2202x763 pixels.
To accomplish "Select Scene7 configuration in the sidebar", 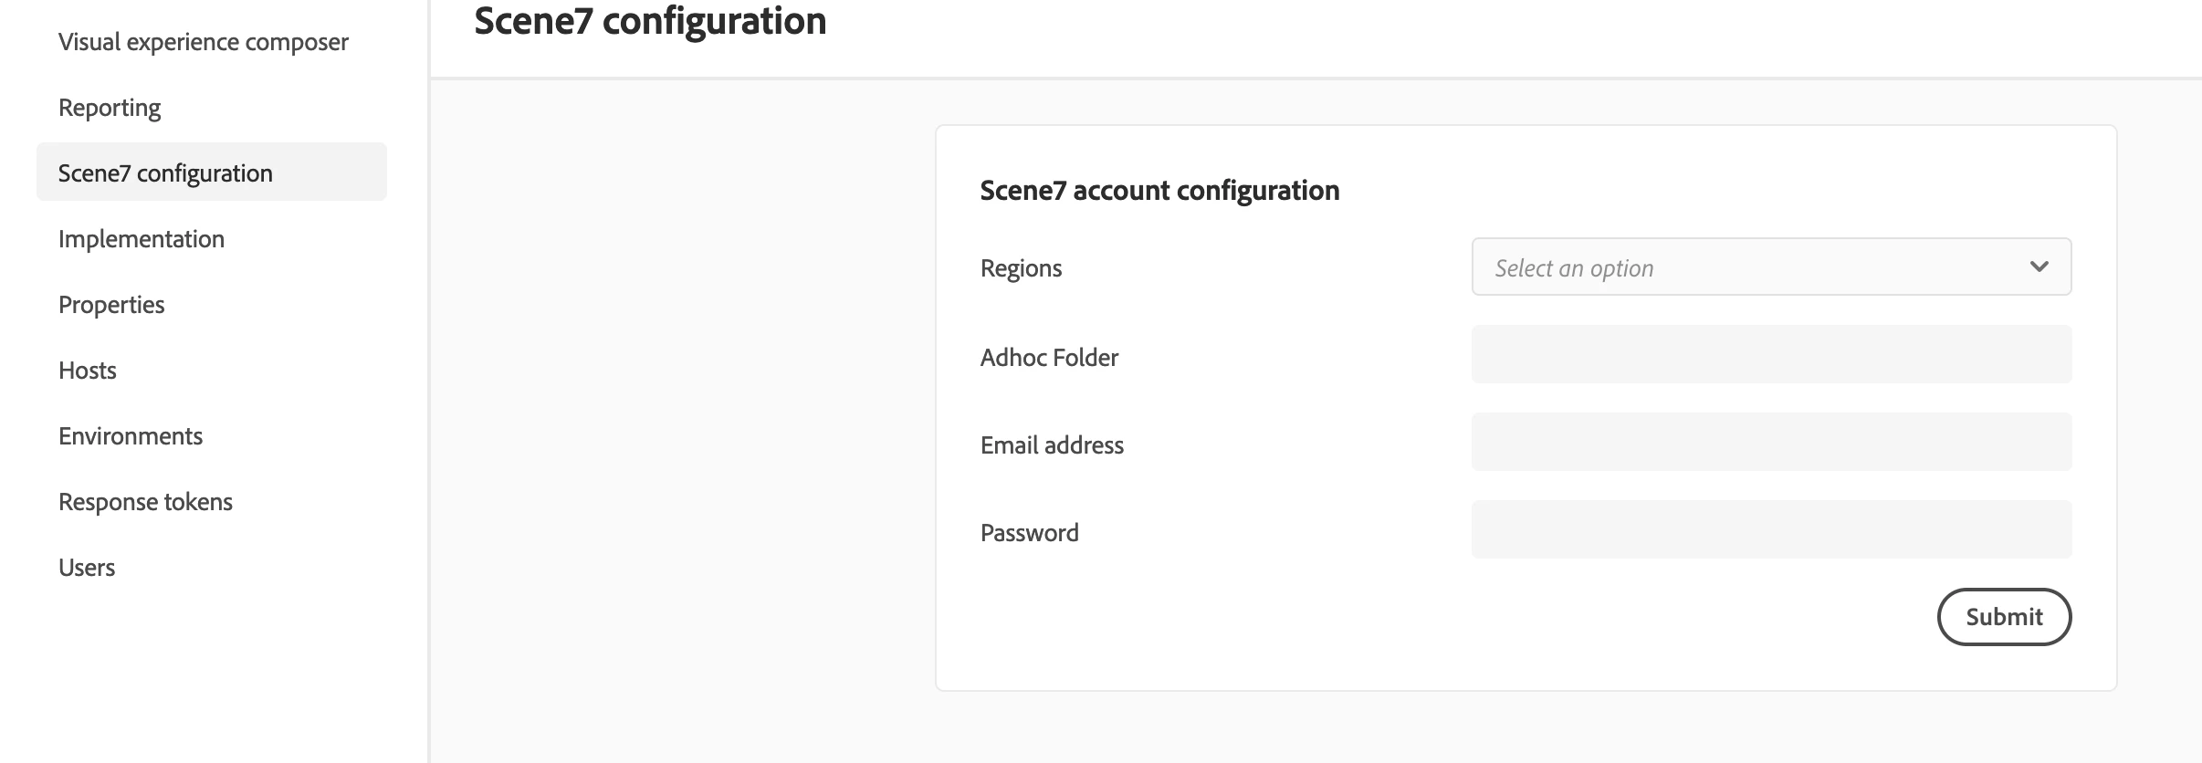I will click(165, 173).
